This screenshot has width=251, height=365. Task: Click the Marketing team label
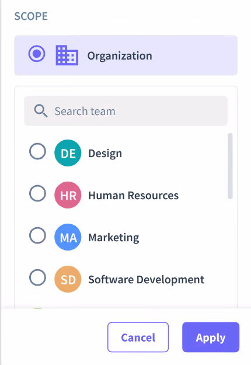click(x=114, y=238)
